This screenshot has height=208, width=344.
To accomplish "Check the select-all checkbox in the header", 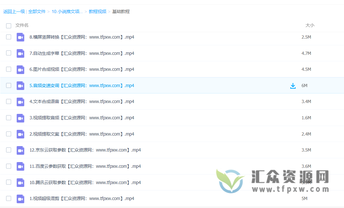I will point(8,25).
